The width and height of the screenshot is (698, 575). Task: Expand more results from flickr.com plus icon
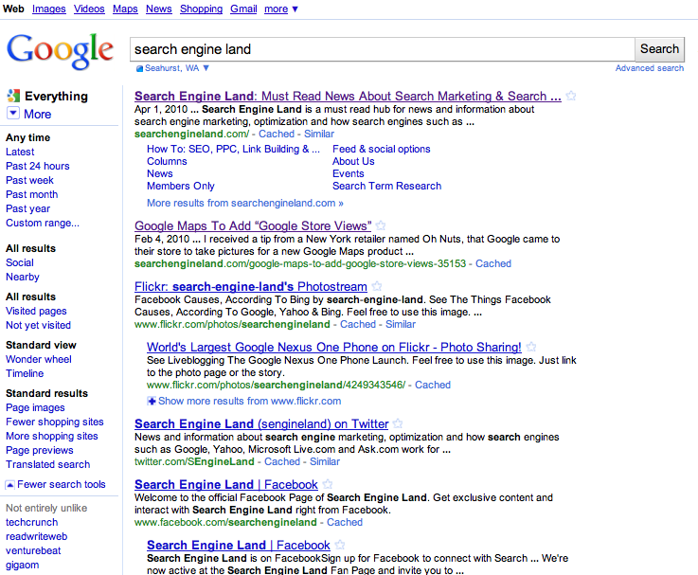click(x=152, y=401)
